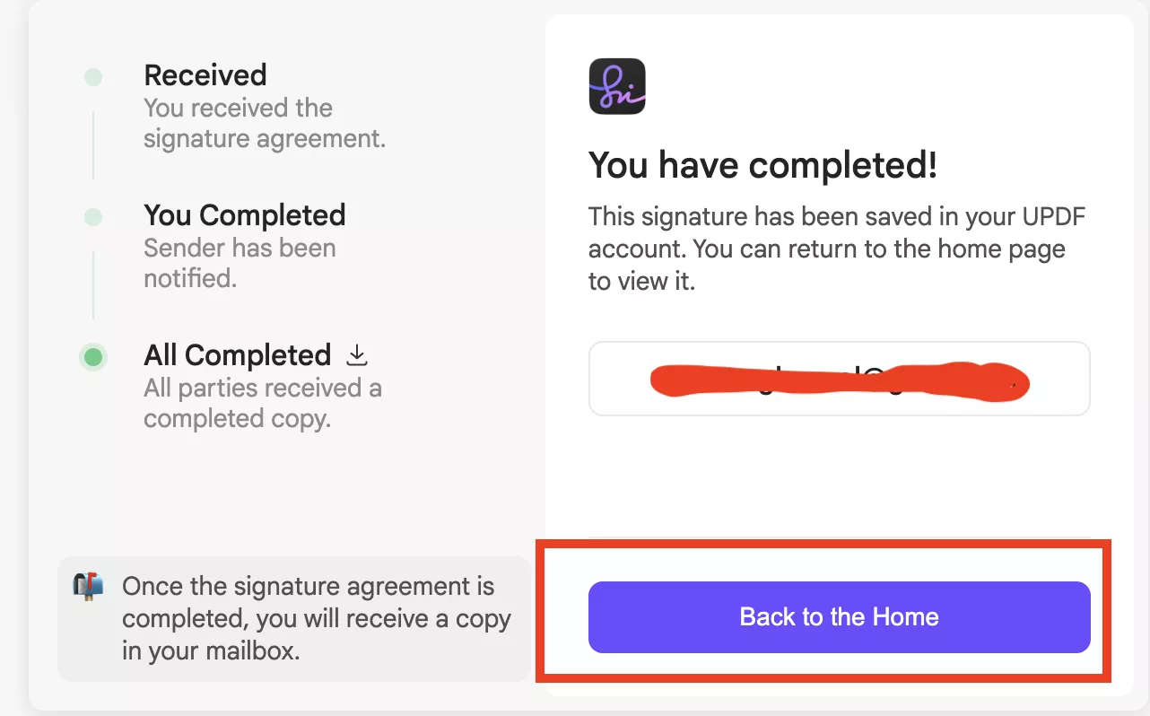Click the green All Completed status dot
1150x716 pixels.
(x=93, y=357)
